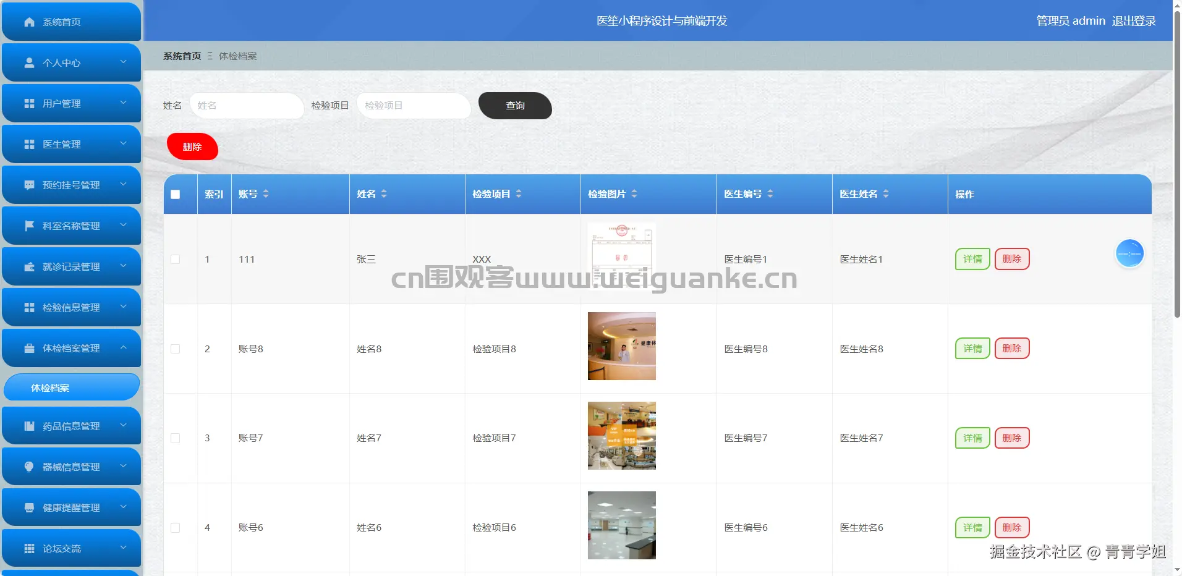
Task: Expand the 药品信息管理 menu chevron
Action: coord(123,425)
